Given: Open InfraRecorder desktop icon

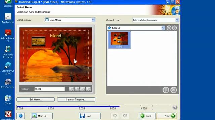Looking at the screenshot, I should coord(7,83).
